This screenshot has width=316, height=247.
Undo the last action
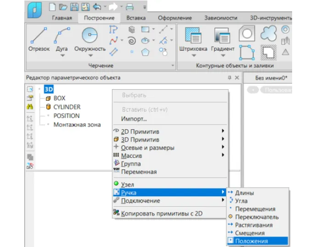(97, 7)
